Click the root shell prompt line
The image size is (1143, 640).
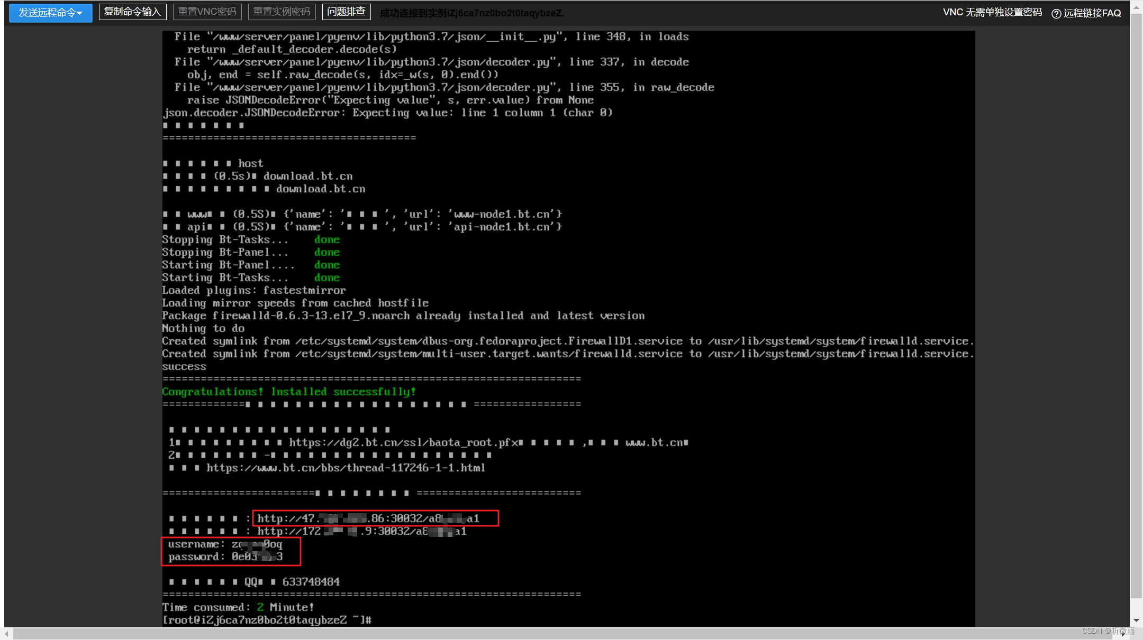click(x=267, y=620)
